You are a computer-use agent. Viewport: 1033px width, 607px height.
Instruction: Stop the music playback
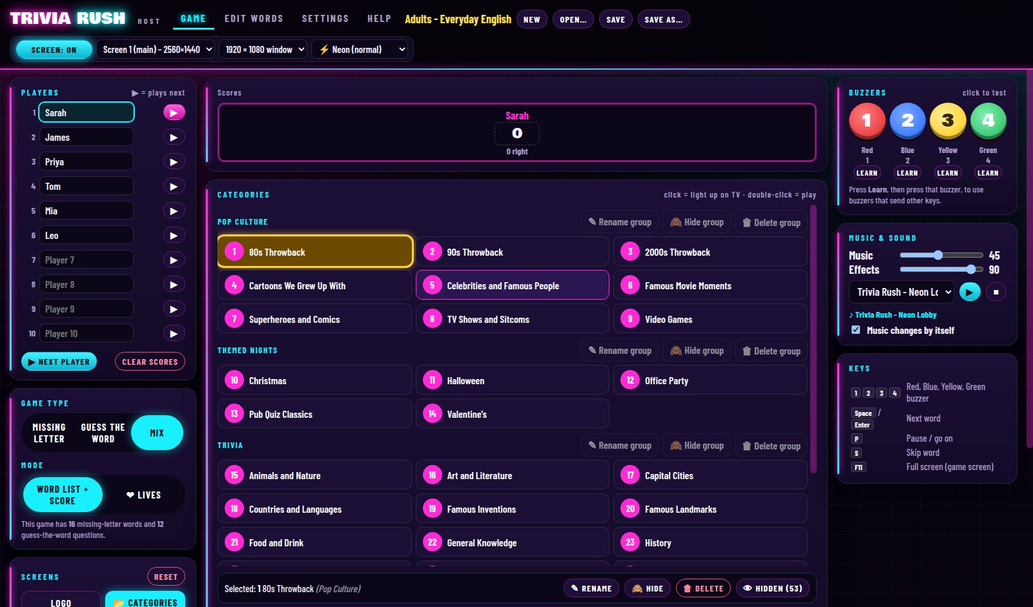996,292
